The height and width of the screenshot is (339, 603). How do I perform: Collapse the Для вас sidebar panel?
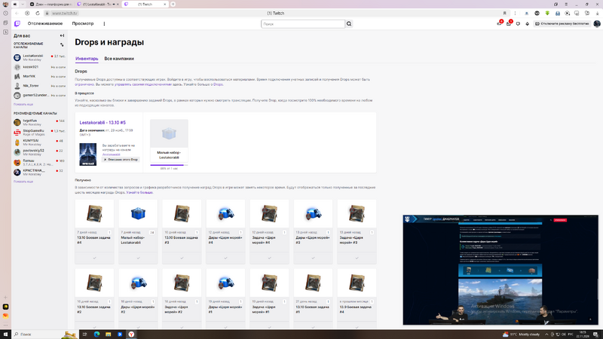[x=62, y=35]
